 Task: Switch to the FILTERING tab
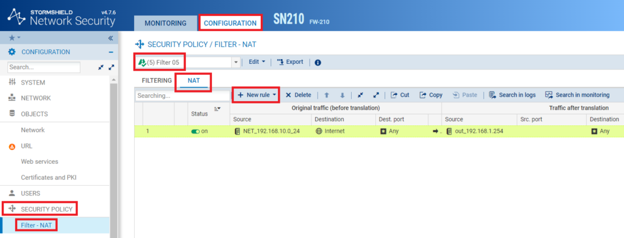click(157, 80)
